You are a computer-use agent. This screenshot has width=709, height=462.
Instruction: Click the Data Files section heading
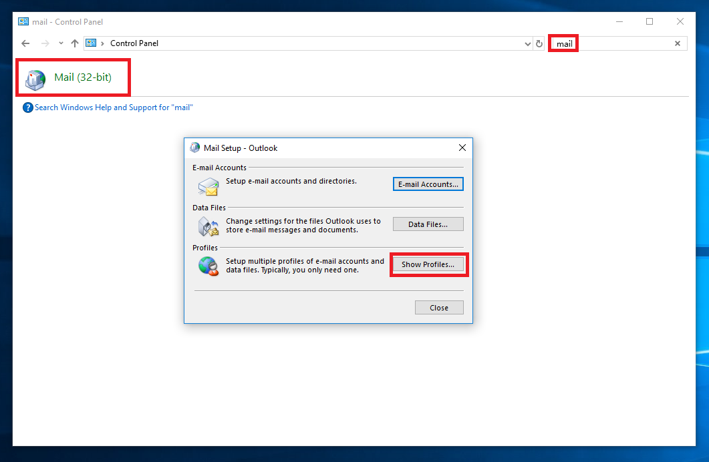point(209,208)
